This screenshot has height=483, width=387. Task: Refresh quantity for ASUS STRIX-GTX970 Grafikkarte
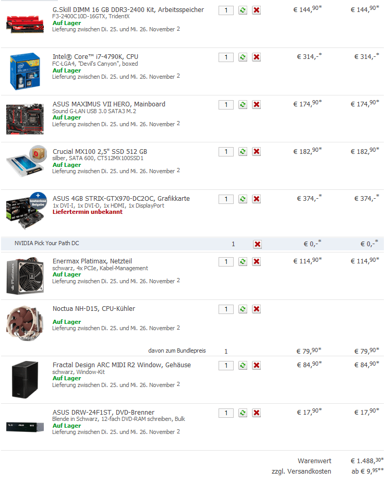click(243, 199)
